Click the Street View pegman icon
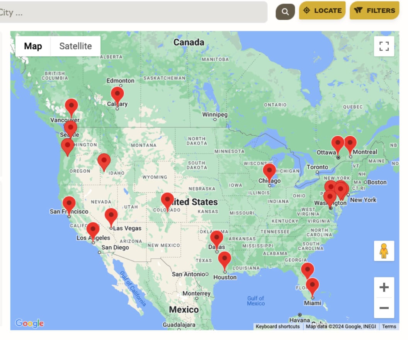 point(384,251)
